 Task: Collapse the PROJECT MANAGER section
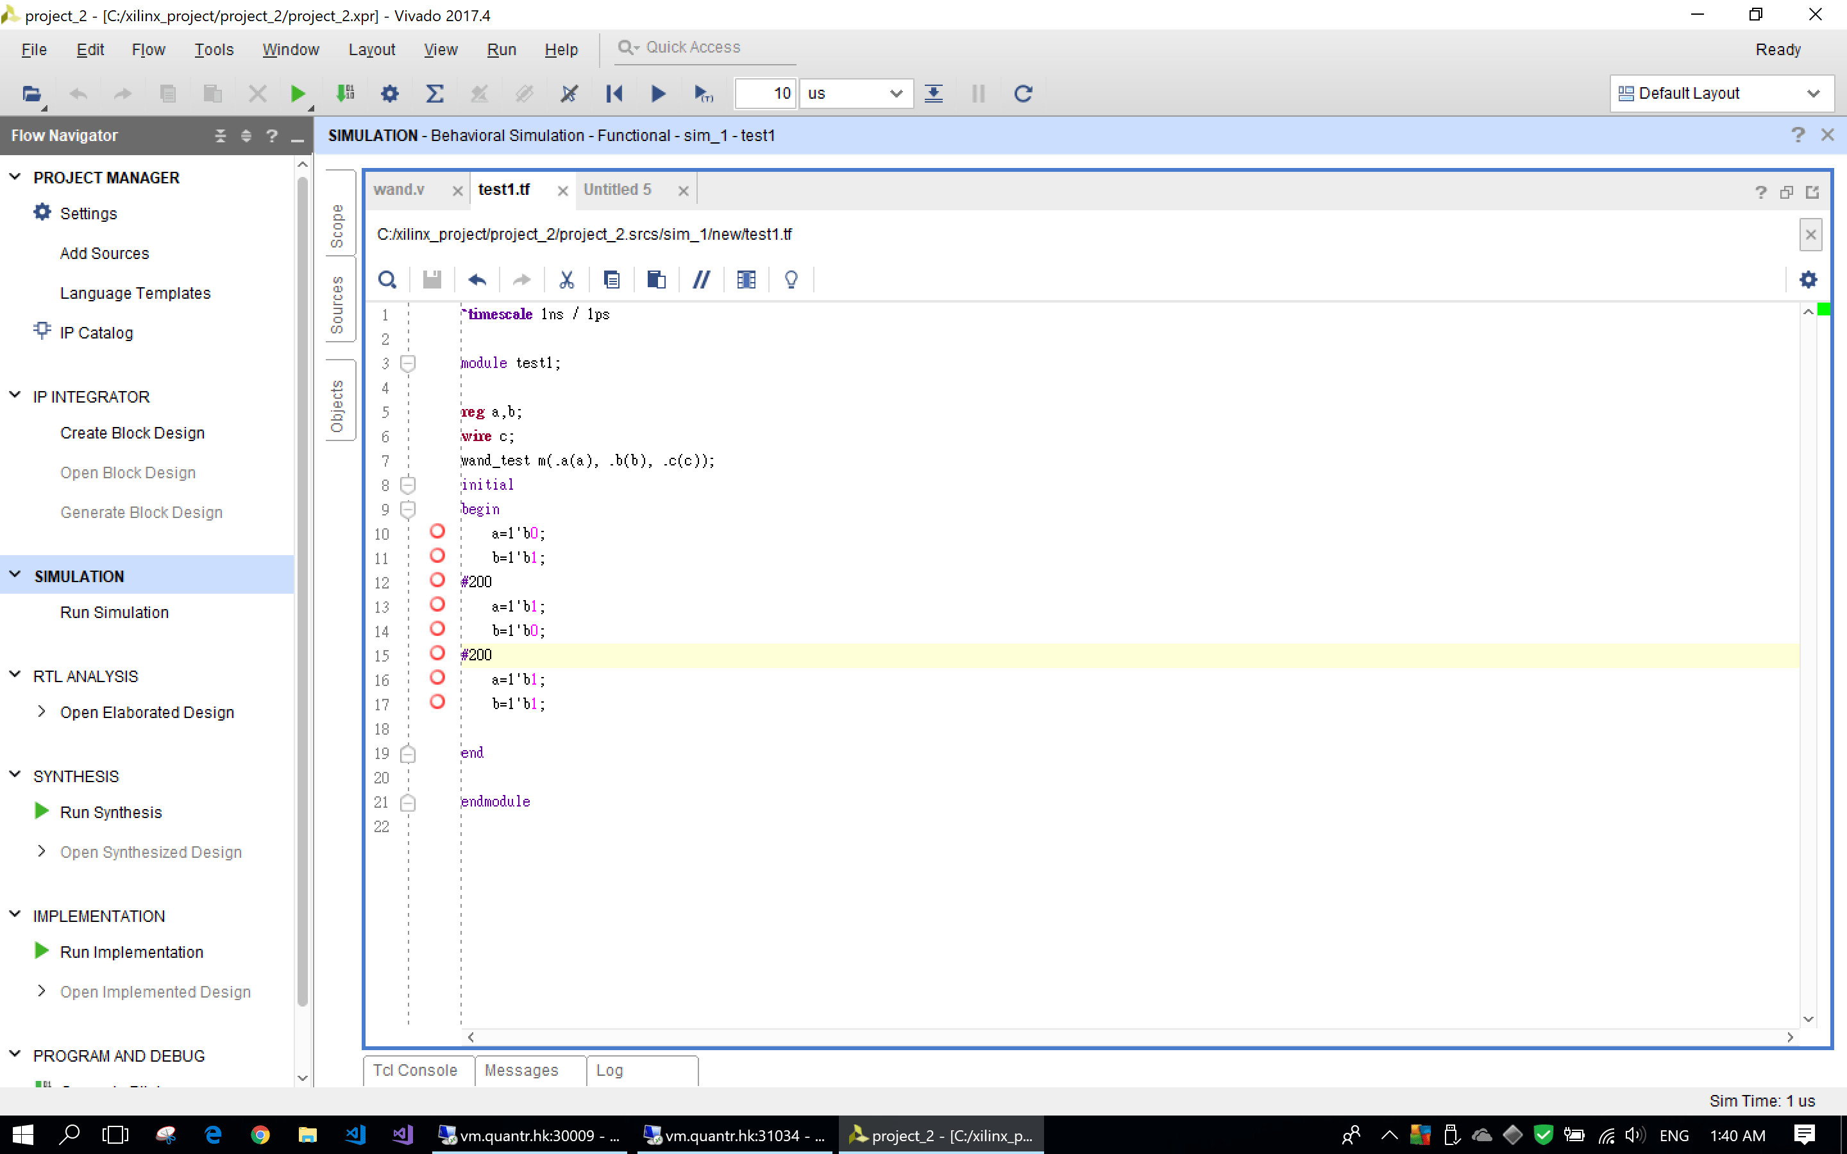15,176
